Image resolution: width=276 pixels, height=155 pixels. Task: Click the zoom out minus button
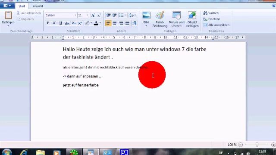pos(241,145)
